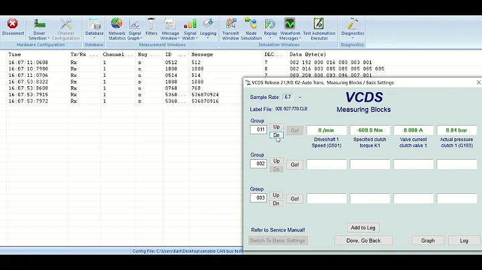Click the Channel Configuration icon
482x270 pixels.
(66, 23)
